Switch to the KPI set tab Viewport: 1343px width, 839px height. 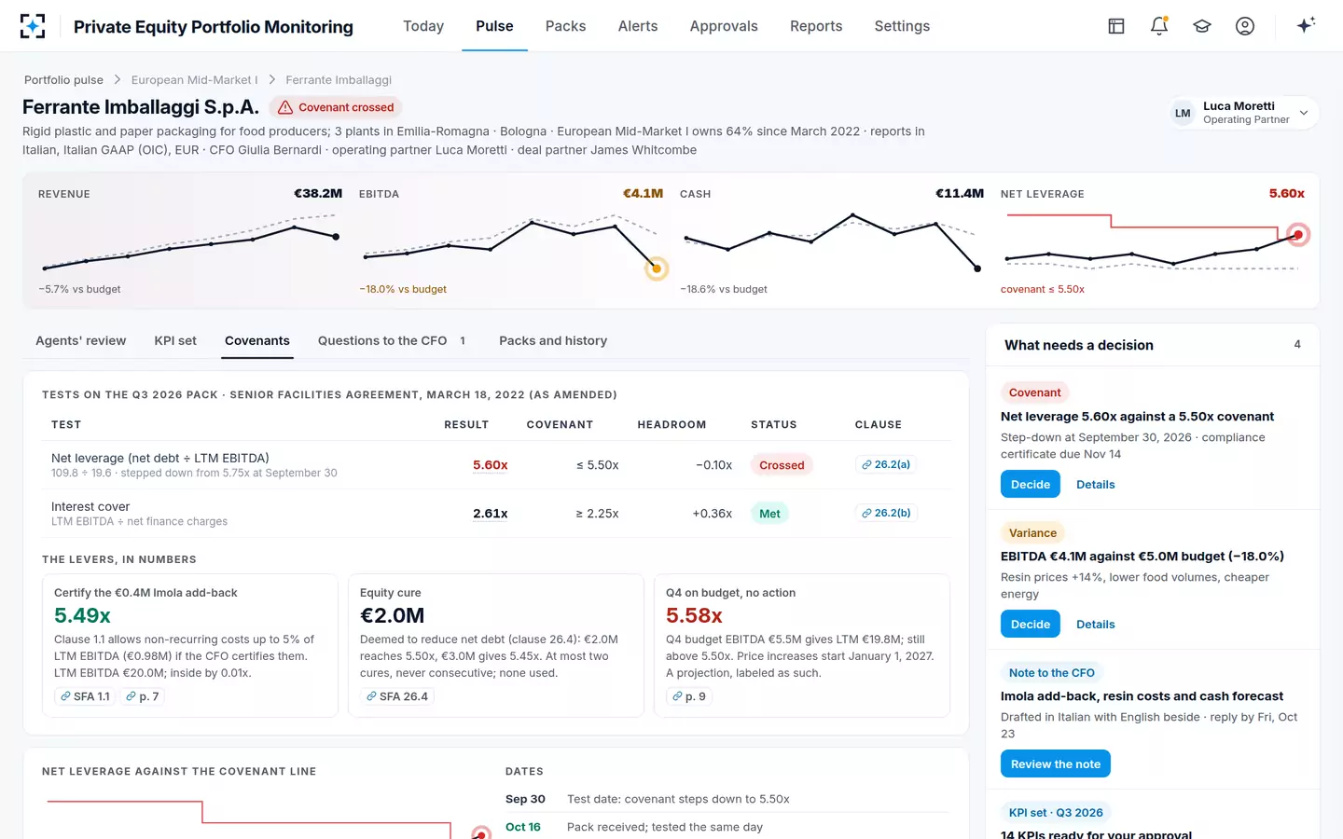click(x=175, y=341)
